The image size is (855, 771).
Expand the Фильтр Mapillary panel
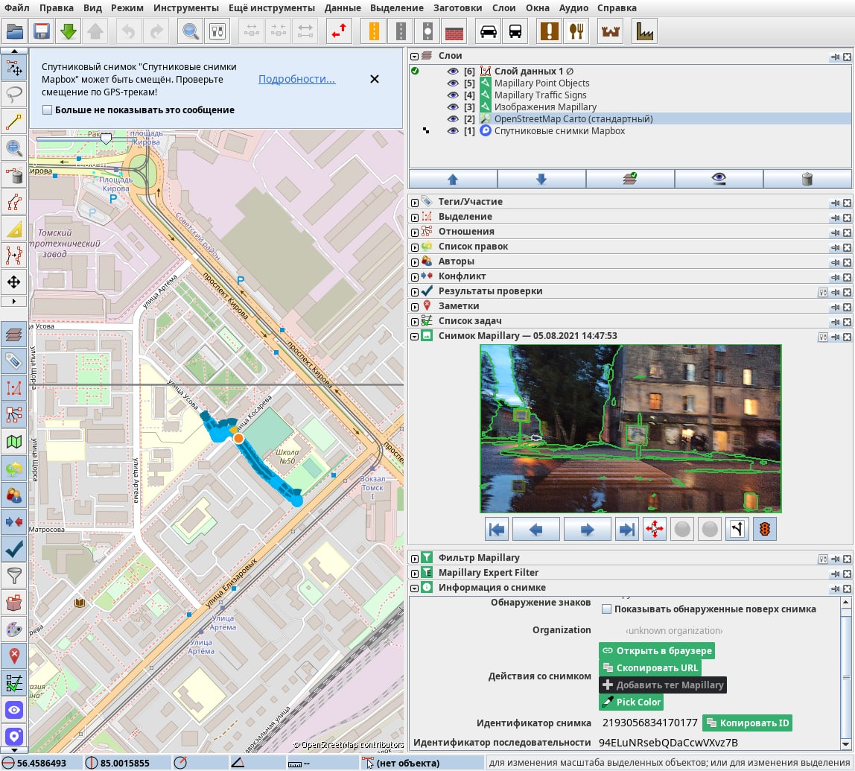(415, 558)
